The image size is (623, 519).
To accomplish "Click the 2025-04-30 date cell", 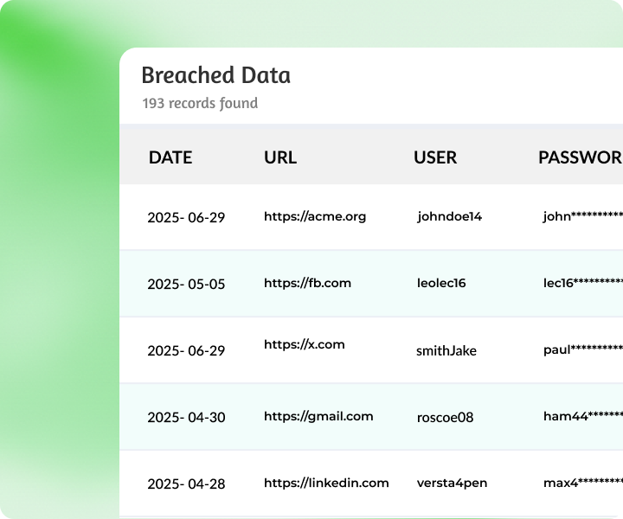I will pos(186,417).
